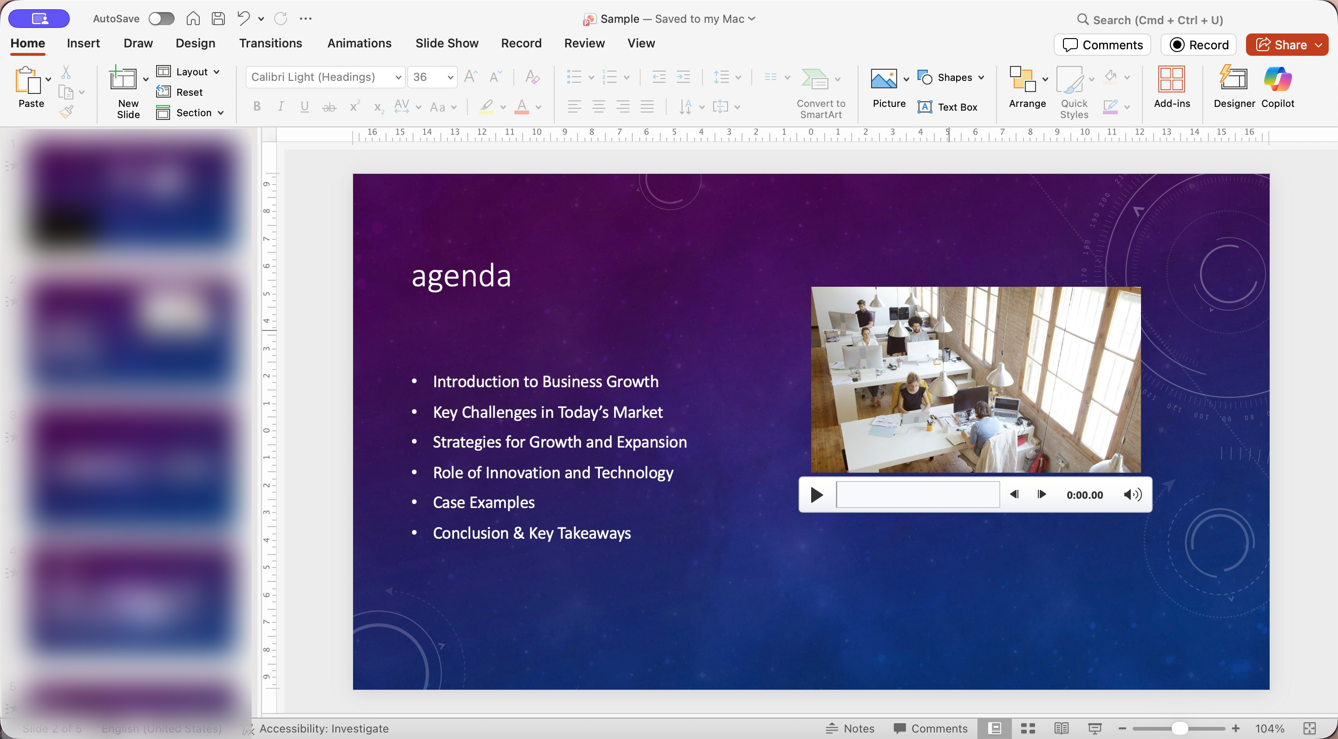This screenshot has height=739, width=1338.
Task: Click the Add-ins icon
Action: (x=1171, y=80)
